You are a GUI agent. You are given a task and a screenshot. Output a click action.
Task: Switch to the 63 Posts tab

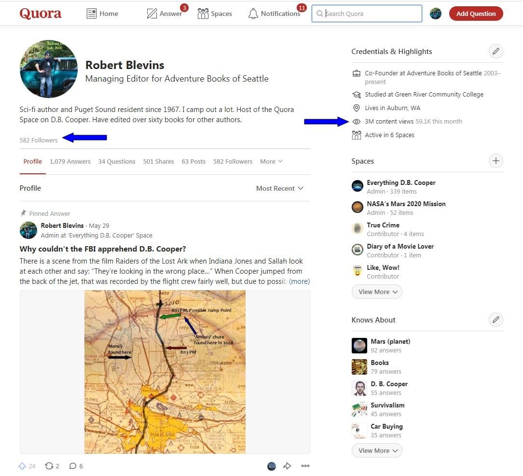pyautogui.click(x=193, y=162)
